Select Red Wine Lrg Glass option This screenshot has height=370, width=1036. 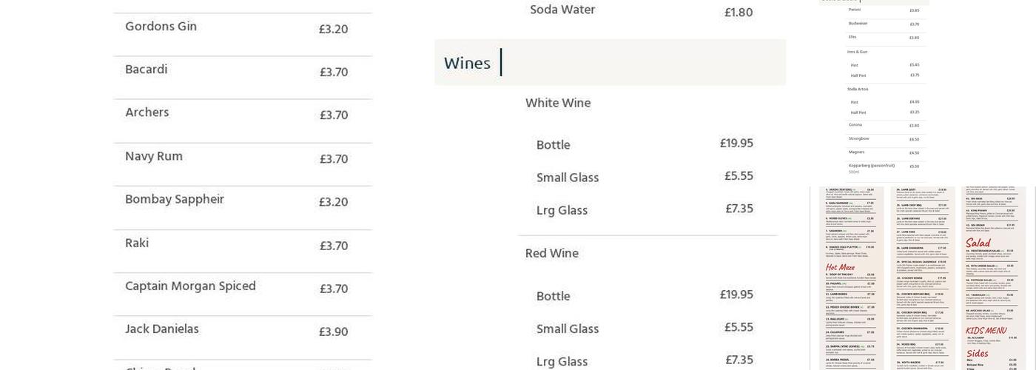coord(562,362)
